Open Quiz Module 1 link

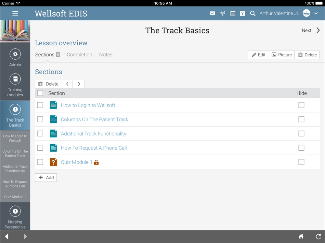coord(76,162)
